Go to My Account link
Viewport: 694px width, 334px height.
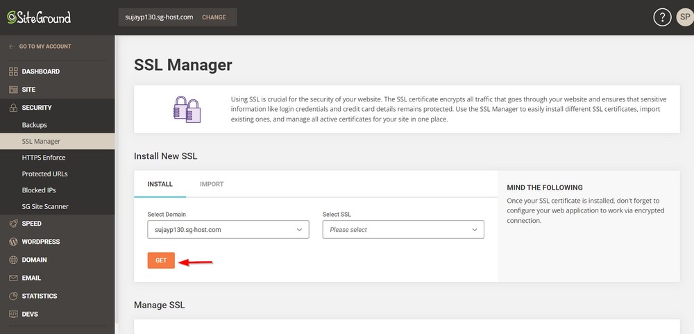(x=45, y=47)
